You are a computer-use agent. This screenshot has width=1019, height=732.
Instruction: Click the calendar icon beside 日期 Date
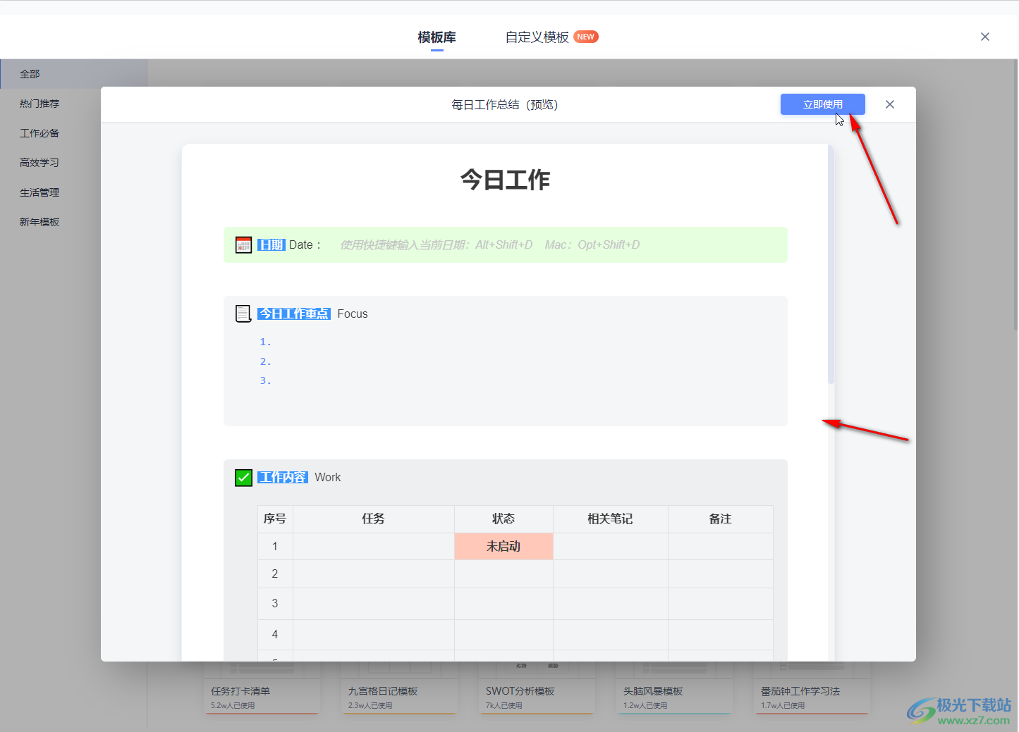[x=243, y=244]
